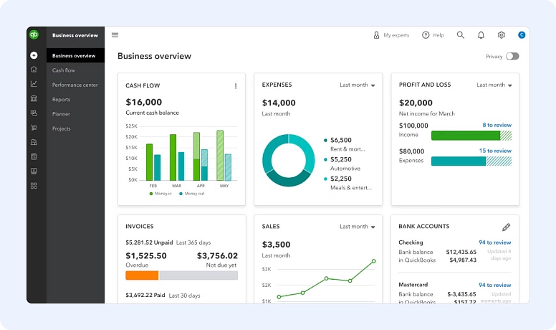This screenshot has height=330, width=556.
Task: Click the plus create-new icon in sidebar
Action: pos(34,55)
